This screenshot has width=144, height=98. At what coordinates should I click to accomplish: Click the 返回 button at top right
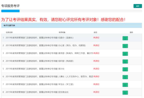(x=138, y=6)
